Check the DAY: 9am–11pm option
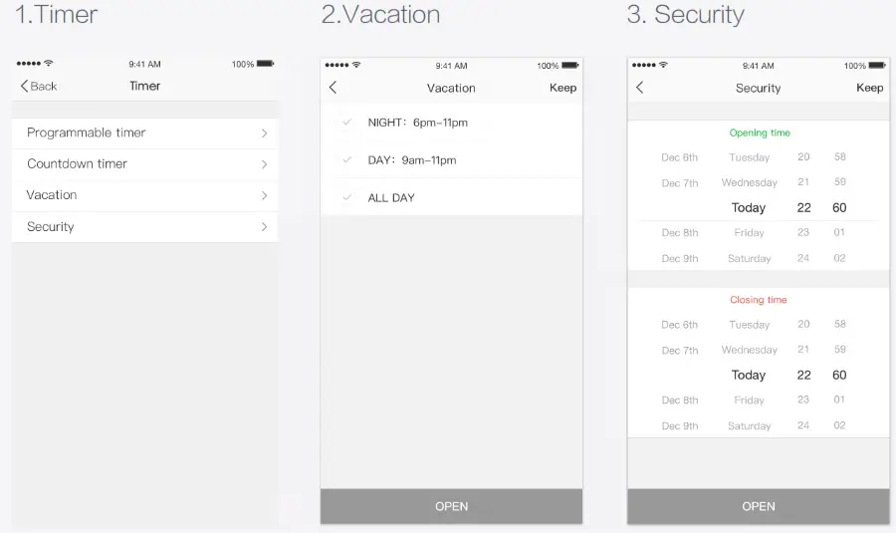The image size is (896, 533). click(347, 159)
